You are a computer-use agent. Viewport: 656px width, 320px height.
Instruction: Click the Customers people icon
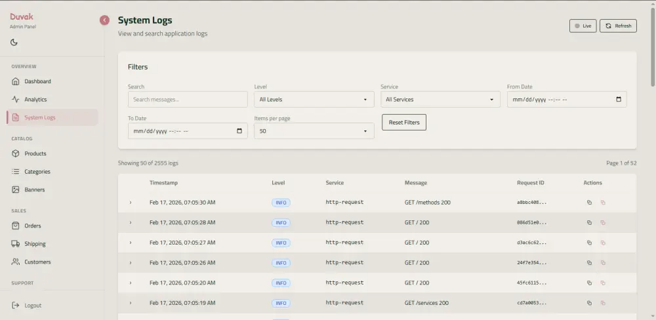coord(16,262)
